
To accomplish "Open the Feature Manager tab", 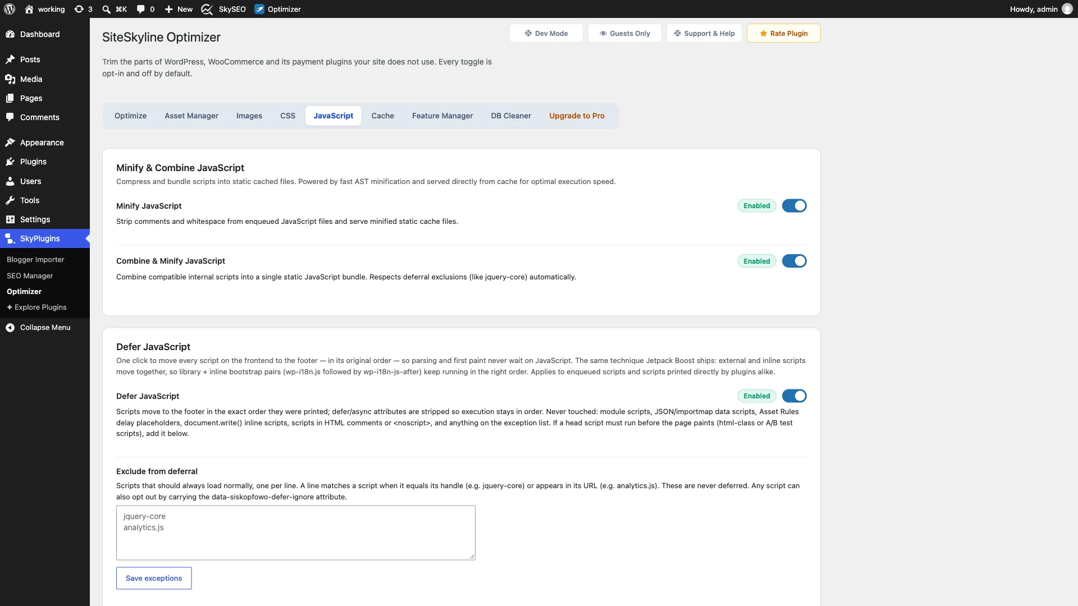I will [x=442, y=116].
